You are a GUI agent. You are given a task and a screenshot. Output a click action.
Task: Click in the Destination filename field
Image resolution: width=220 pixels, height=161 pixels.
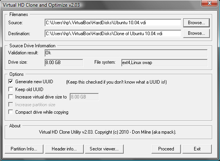tap(113, 34)
